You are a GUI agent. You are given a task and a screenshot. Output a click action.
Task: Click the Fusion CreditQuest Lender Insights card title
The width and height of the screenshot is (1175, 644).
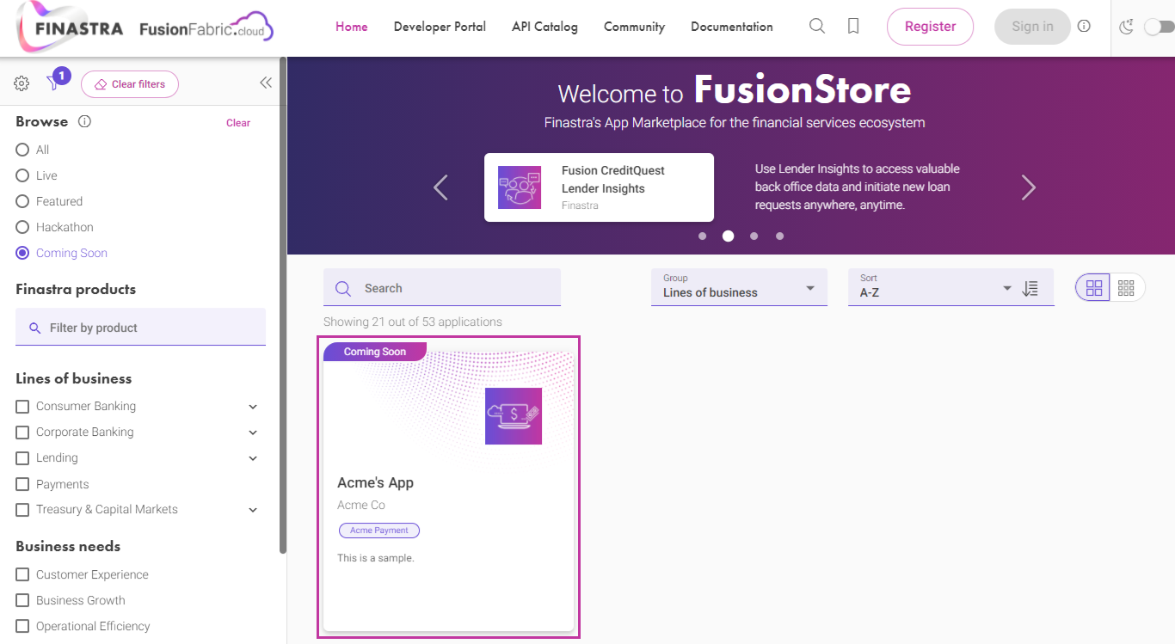pos(613,180)
